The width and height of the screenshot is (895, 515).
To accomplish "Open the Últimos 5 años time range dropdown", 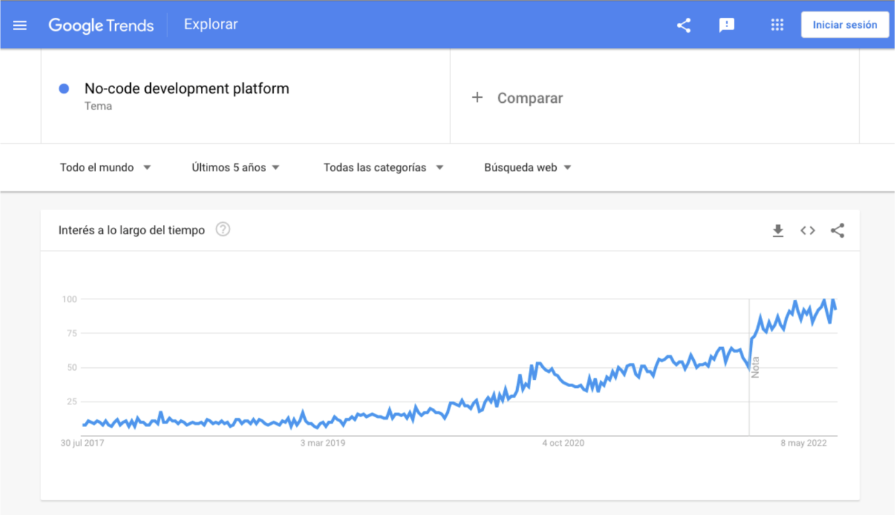I will tap(236, 168).
